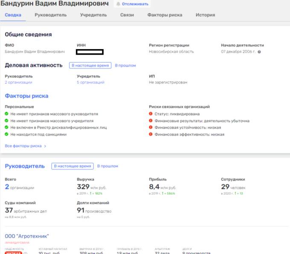Click the info icon beside 07 декабря 2006 г.
Screen dimensions: 290x254
(259, 52)
